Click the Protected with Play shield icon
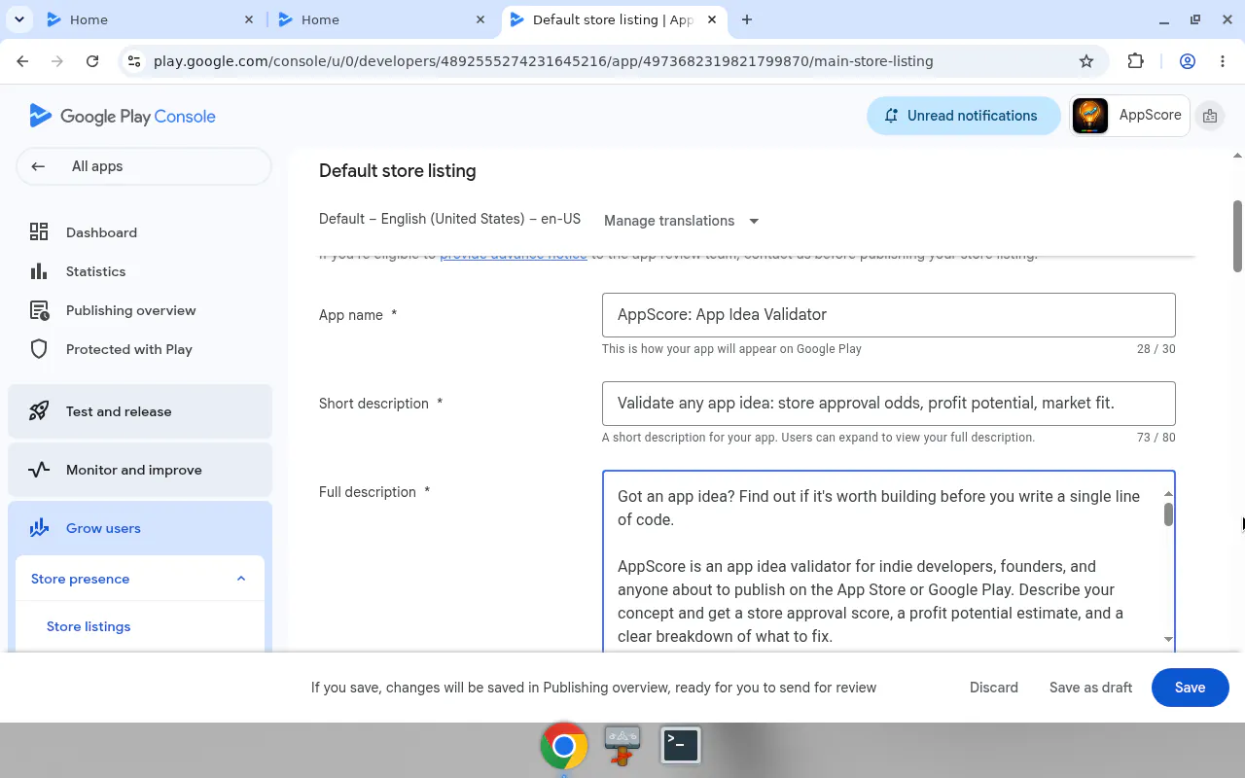 (x=39, y=349)
